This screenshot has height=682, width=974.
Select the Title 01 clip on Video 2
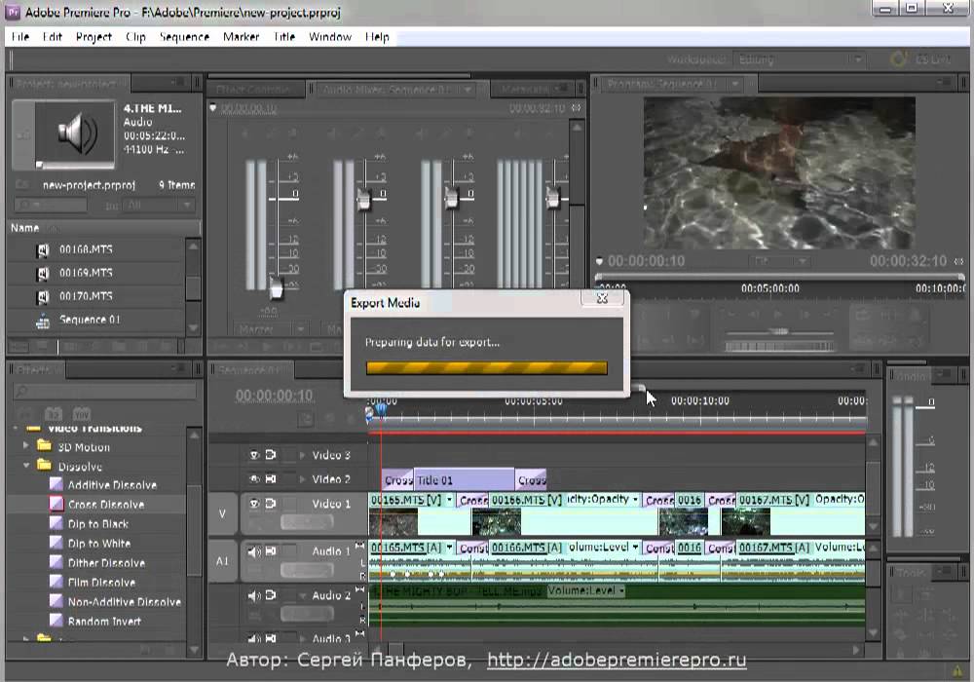pos(464,479)
